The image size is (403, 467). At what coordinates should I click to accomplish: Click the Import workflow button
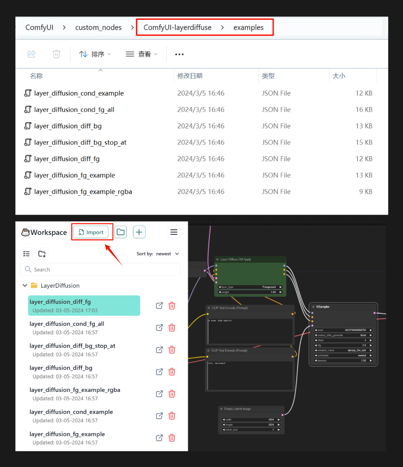pos(91,232)
